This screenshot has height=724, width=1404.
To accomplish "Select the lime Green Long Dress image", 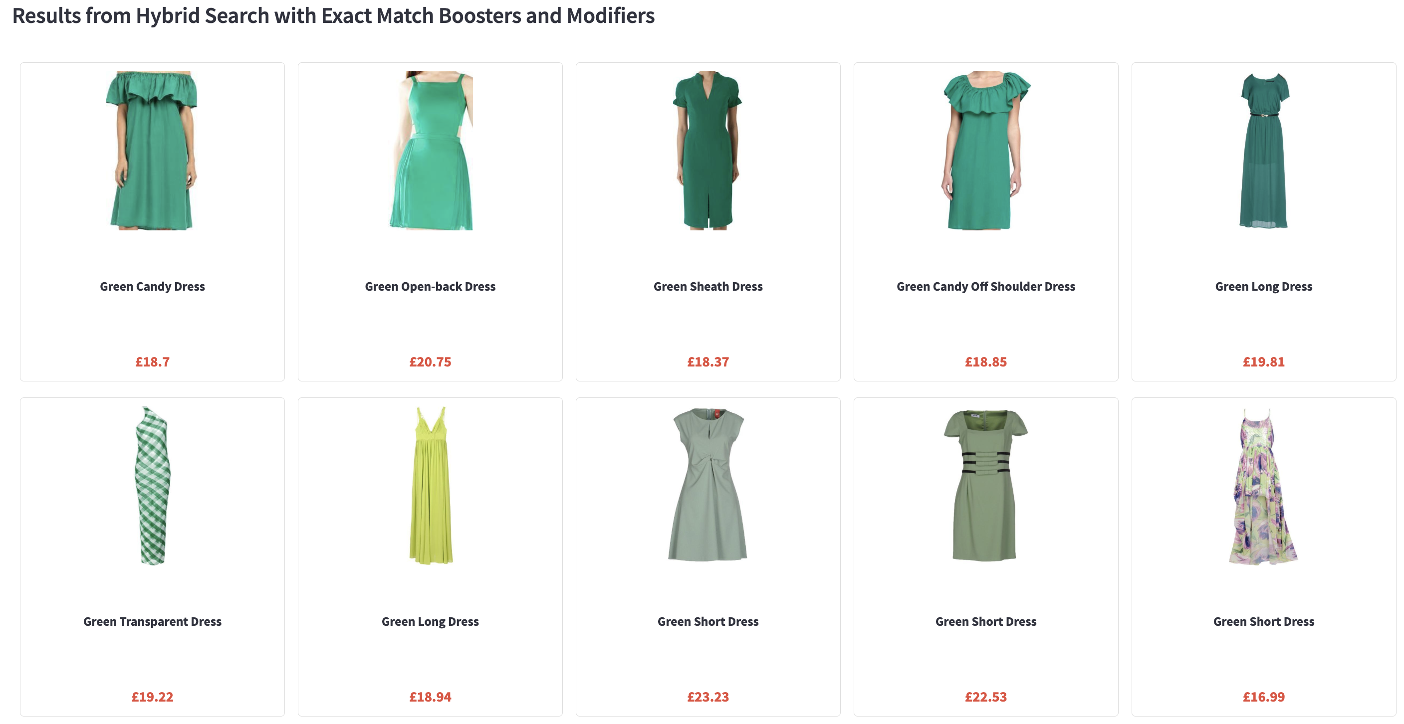I will (431, 485).
